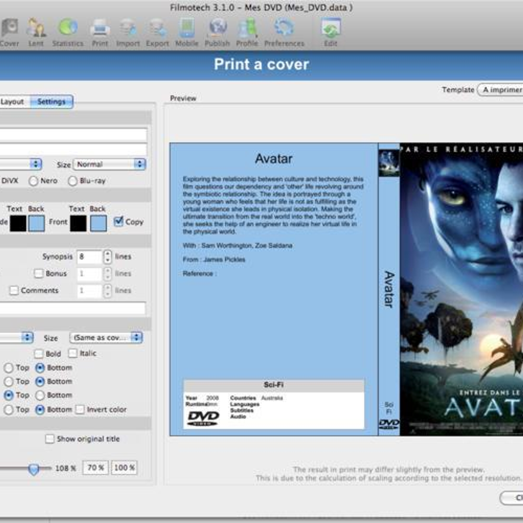Enable Show original title checkbox
Image resolution: width=523 pixels, height=523 pixels.
coord(50,439)
